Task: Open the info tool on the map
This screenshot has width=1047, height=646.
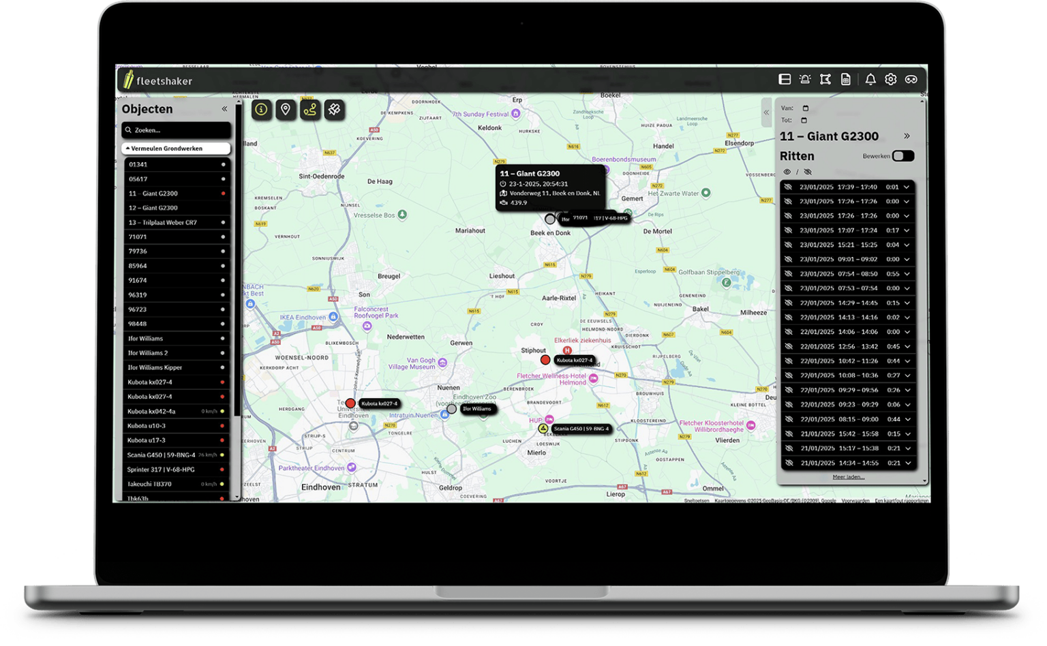Action: click(261, 109)
